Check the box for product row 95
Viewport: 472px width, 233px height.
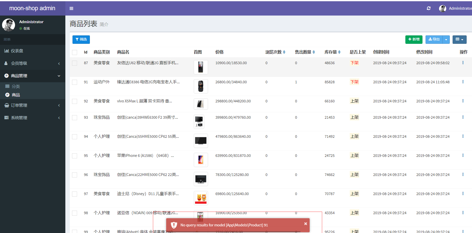[75, 156]
